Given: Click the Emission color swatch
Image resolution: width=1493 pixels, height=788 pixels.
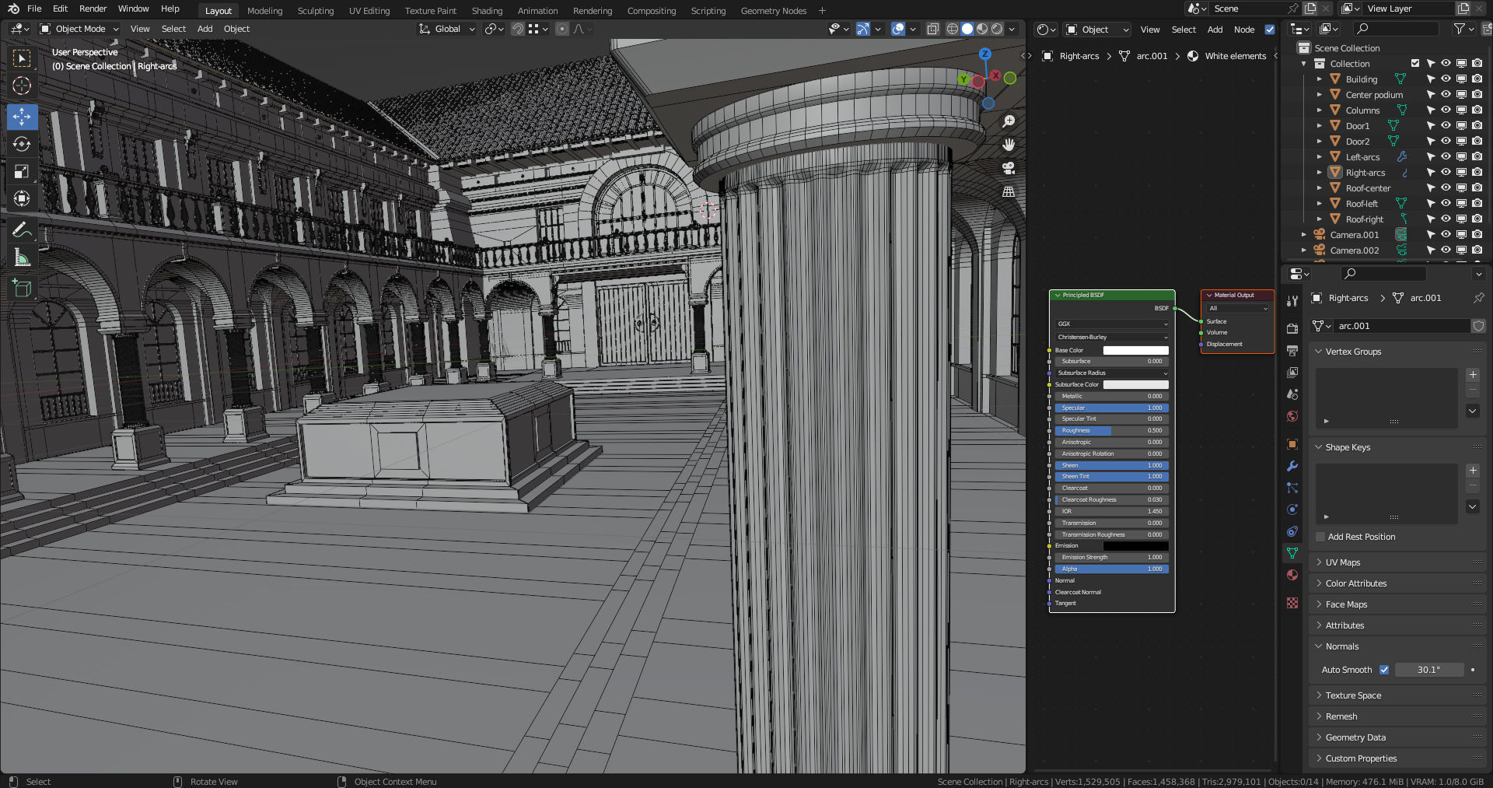Looking at the screenshot, I should [1135, 545].
